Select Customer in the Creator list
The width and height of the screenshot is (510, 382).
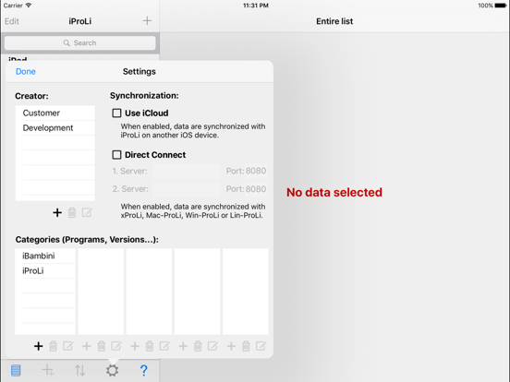point(55,113)
